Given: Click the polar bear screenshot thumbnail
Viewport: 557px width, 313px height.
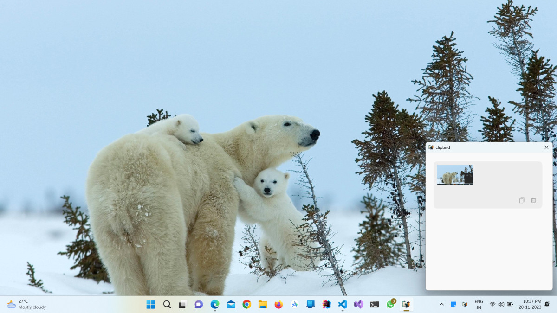Looking at the screenshot, I should [455, 175].
